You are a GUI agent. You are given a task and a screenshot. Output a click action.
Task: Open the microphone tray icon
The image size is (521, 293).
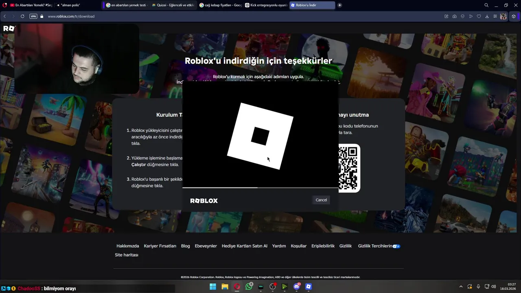(478, 286)
